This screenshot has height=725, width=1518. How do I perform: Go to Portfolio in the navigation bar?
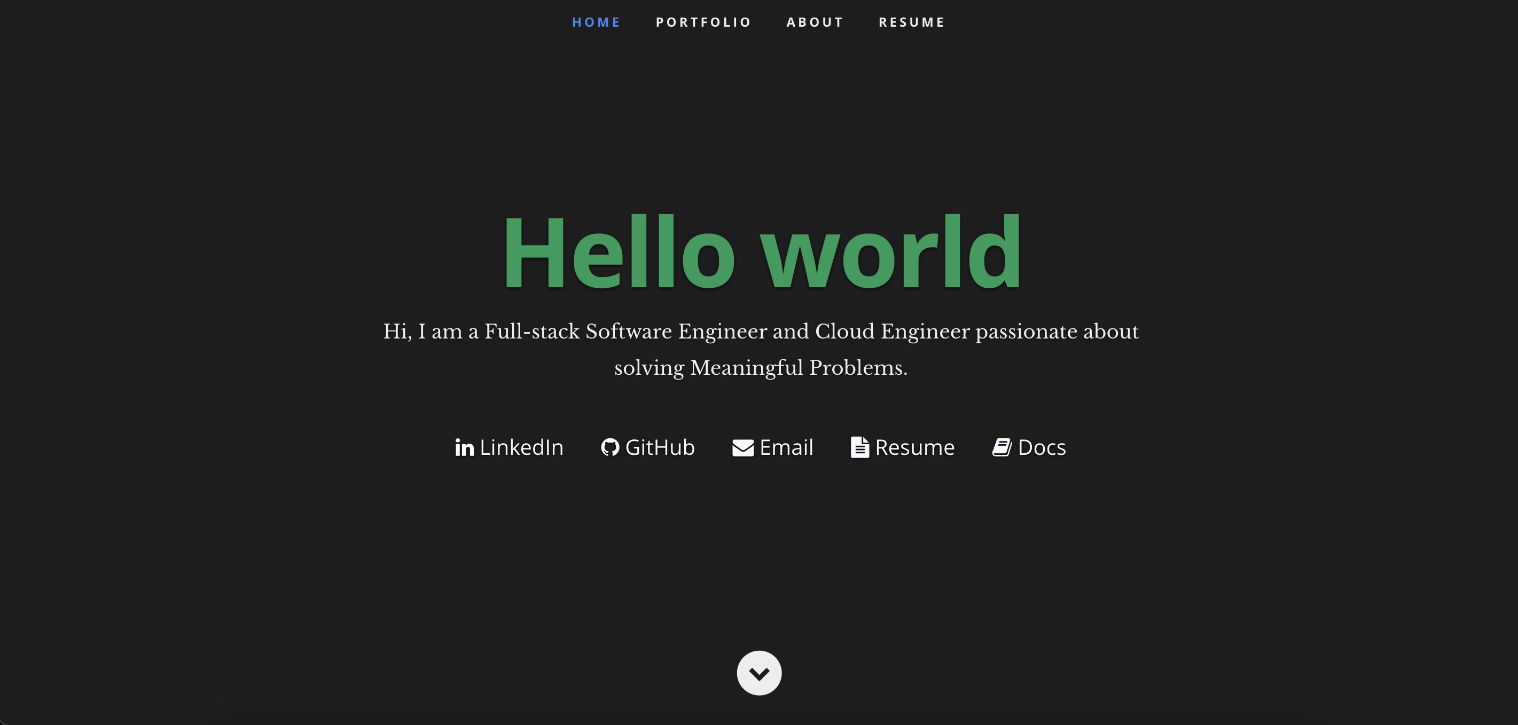pyautogui.click(x=703, y=22)
